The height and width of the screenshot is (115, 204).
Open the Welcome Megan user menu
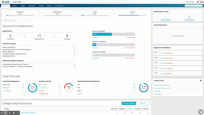[x=191, y=2]
